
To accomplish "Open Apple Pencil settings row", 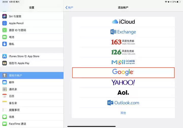I will pyautogui.click(x=32, y=23).
